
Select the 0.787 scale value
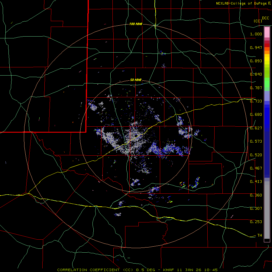(x=256, y=88)
